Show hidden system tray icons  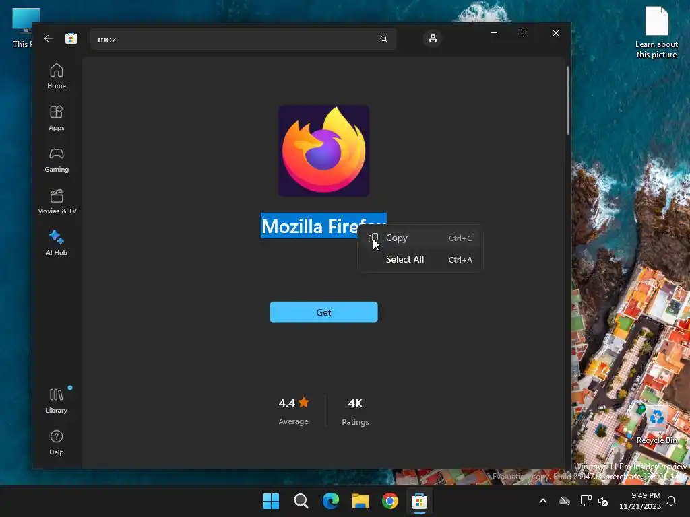[543, 501]
